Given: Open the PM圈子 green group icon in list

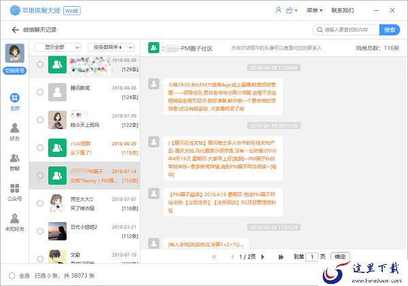Looking at the screenshot, I should click(x=58, y=175).
